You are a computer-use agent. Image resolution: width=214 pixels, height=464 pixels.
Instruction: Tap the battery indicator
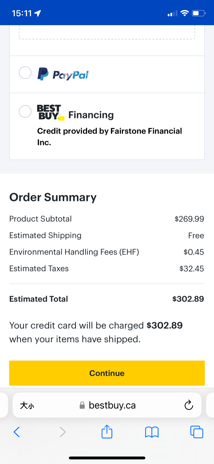[198, 13]
